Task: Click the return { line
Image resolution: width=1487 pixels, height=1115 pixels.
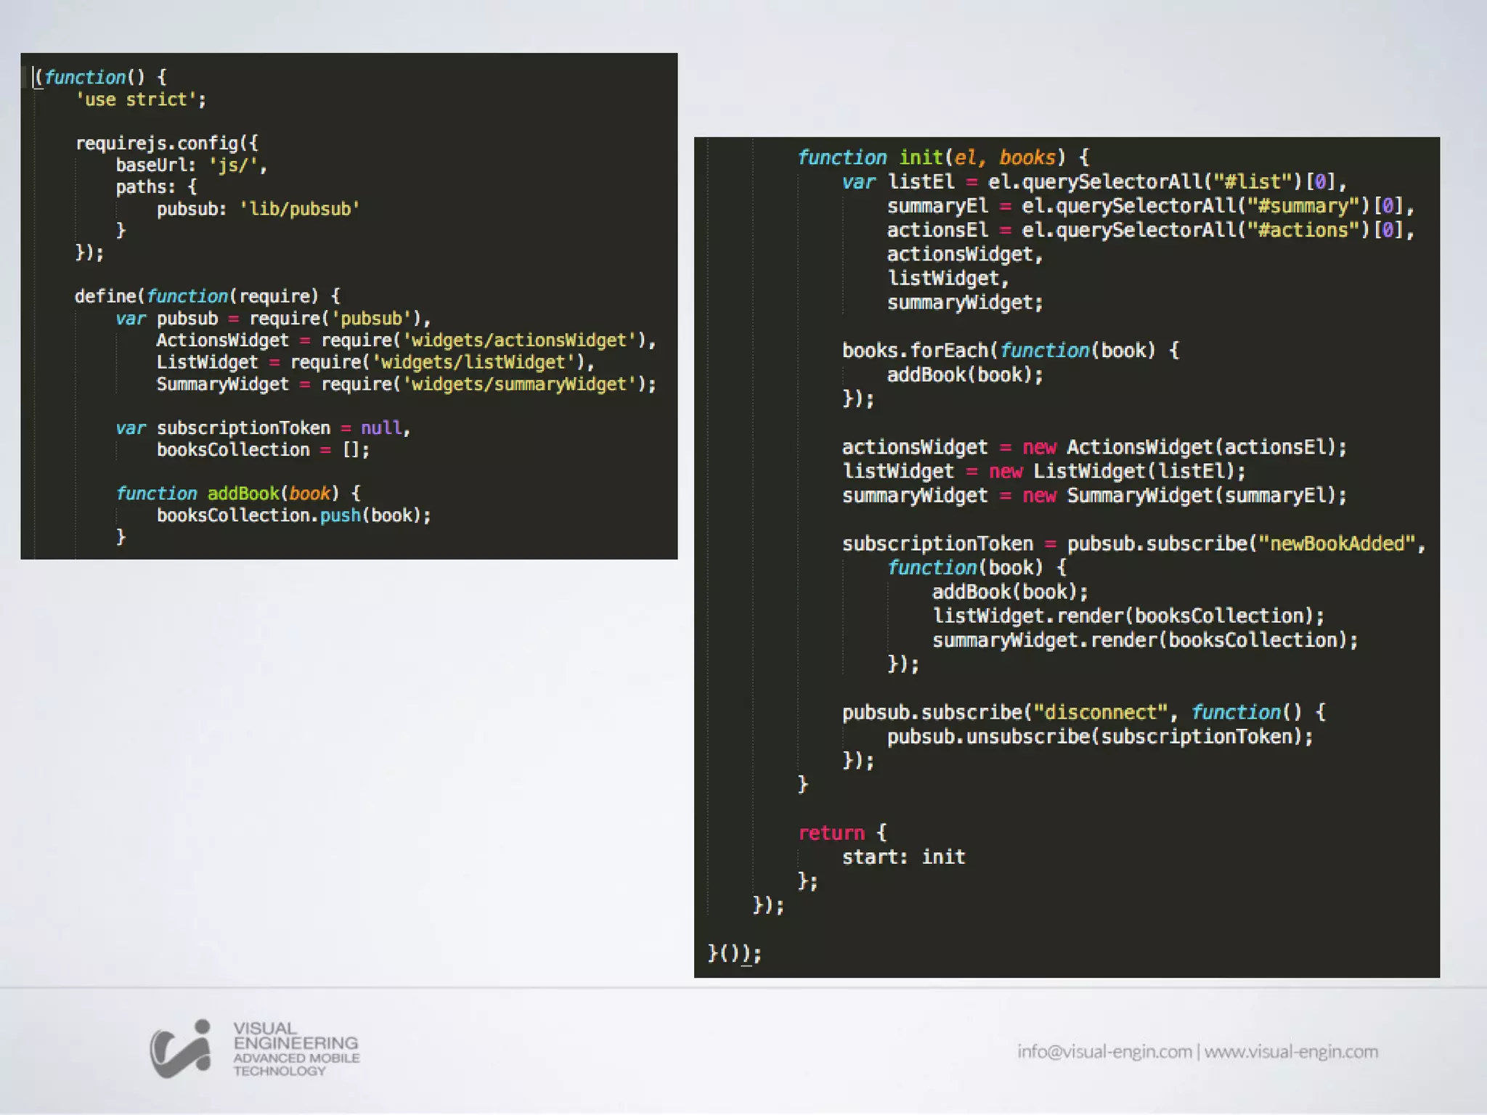Action: click(843, 832)
